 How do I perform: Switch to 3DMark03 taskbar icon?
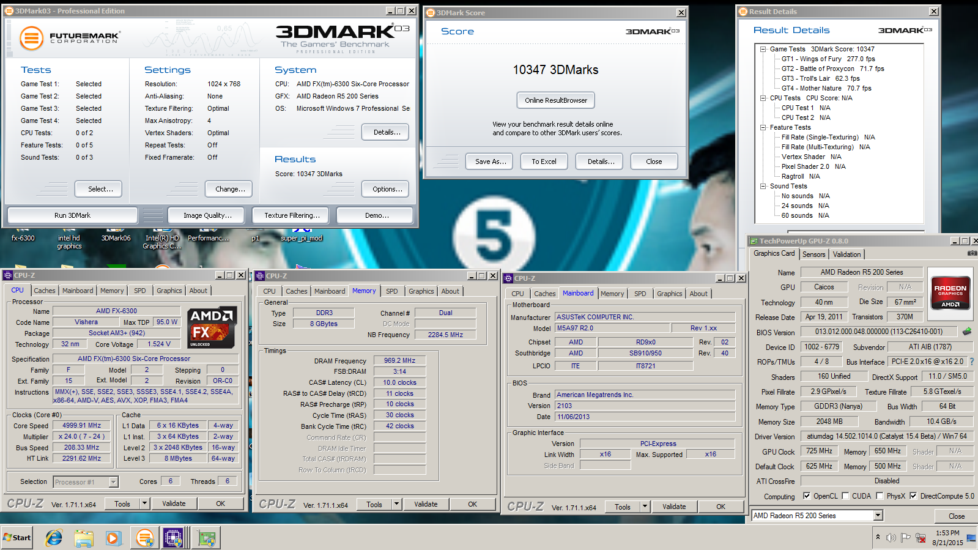[145, 538]
